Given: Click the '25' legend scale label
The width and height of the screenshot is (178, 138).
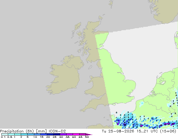Looking at the screenshot, I should tap(54, 137).
